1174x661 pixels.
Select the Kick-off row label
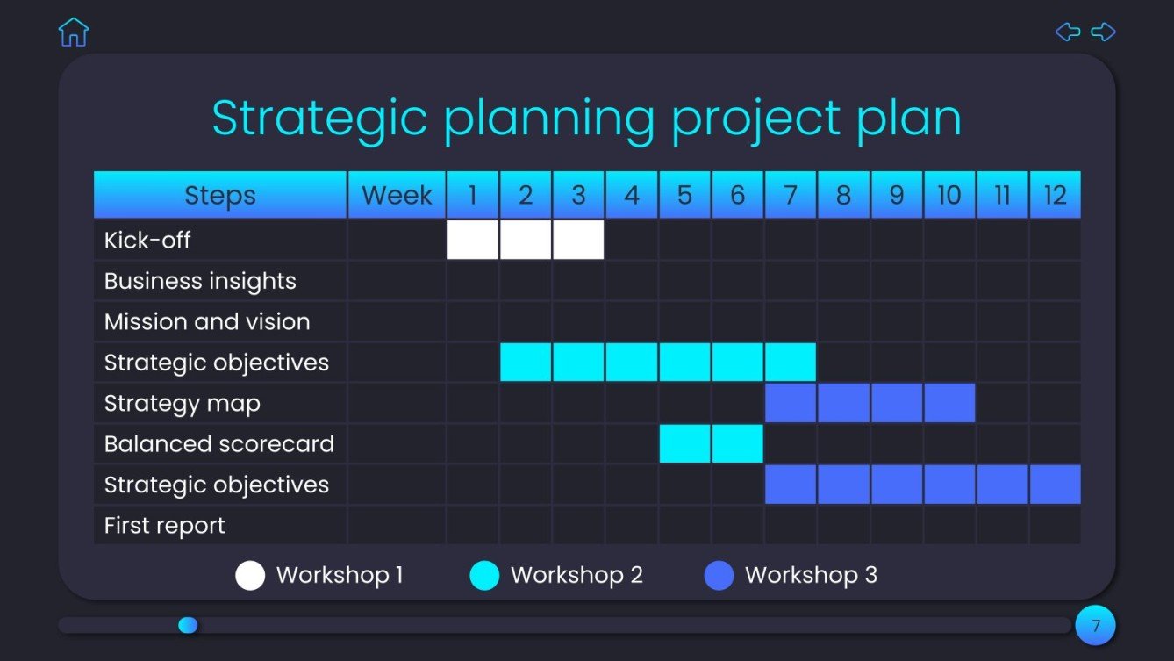point(147,240)
